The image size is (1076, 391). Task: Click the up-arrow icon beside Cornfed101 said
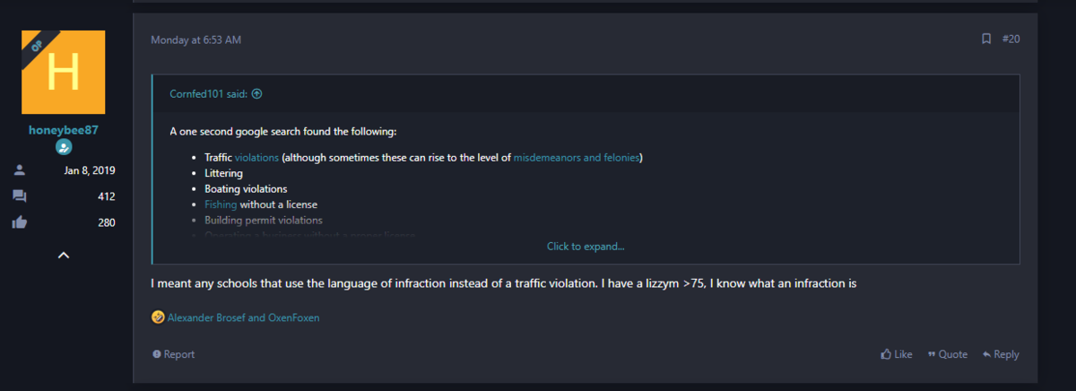point(256,93)
